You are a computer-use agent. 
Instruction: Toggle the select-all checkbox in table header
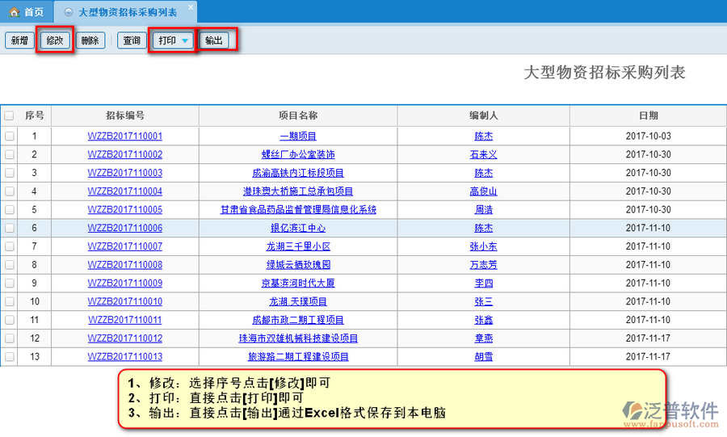coord(9,116)
